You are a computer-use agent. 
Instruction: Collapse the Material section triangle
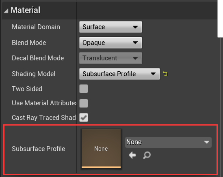(6, 11)
